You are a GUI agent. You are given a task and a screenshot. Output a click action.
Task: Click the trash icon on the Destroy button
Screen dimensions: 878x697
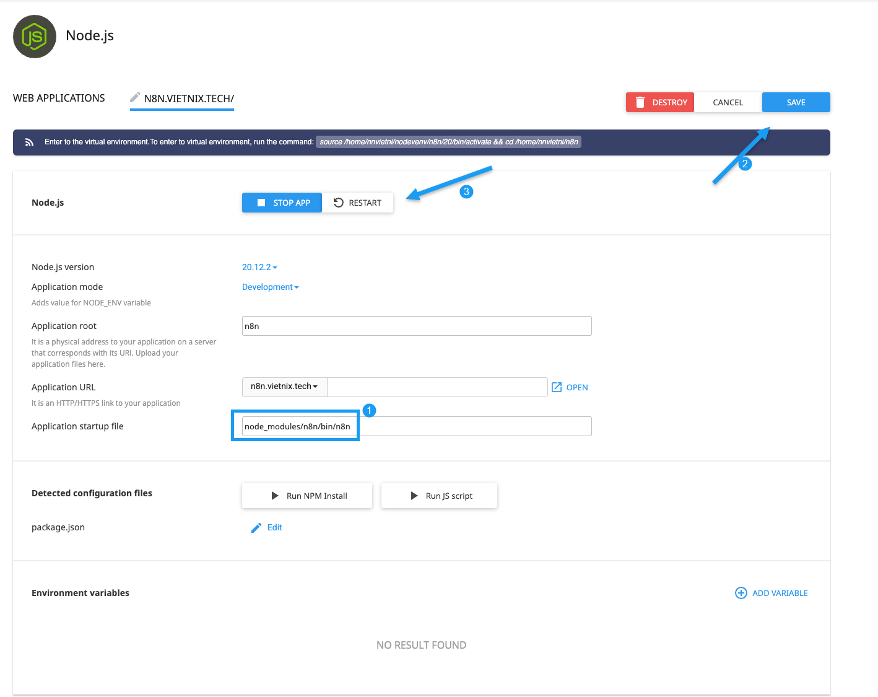point(640,102)
